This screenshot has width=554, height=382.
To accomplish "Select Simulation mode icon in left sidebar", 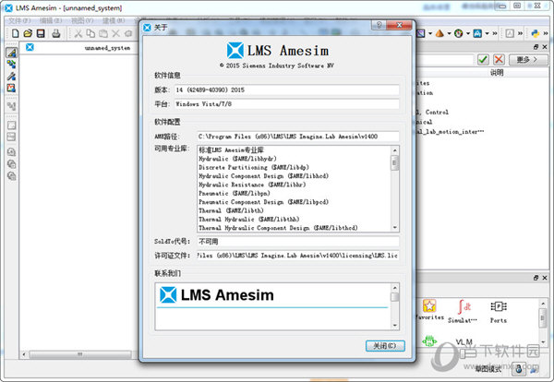I will point(11,88).
